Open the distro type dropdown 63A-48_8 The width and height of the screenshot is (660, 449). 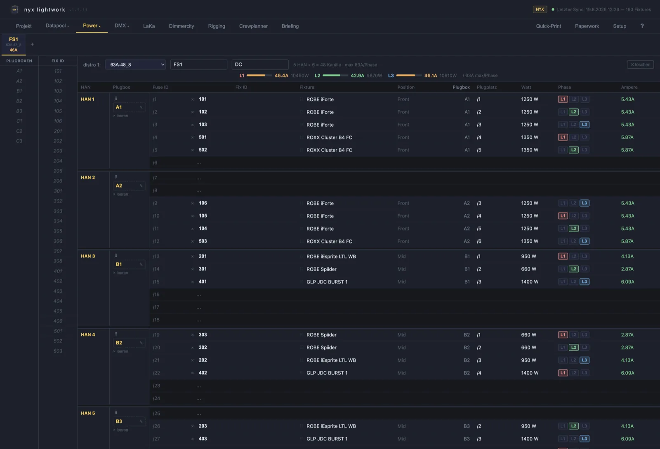(x=136, y=65)
